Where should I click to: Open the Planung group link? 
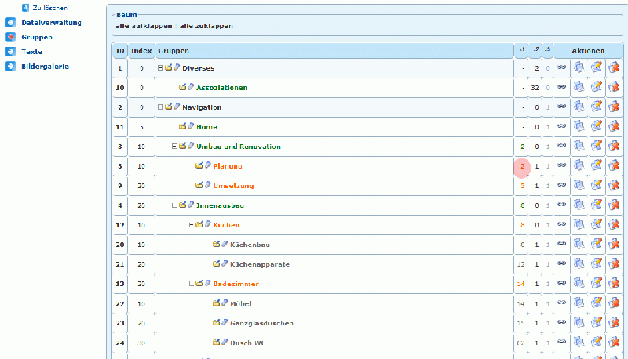click(228, 166)
